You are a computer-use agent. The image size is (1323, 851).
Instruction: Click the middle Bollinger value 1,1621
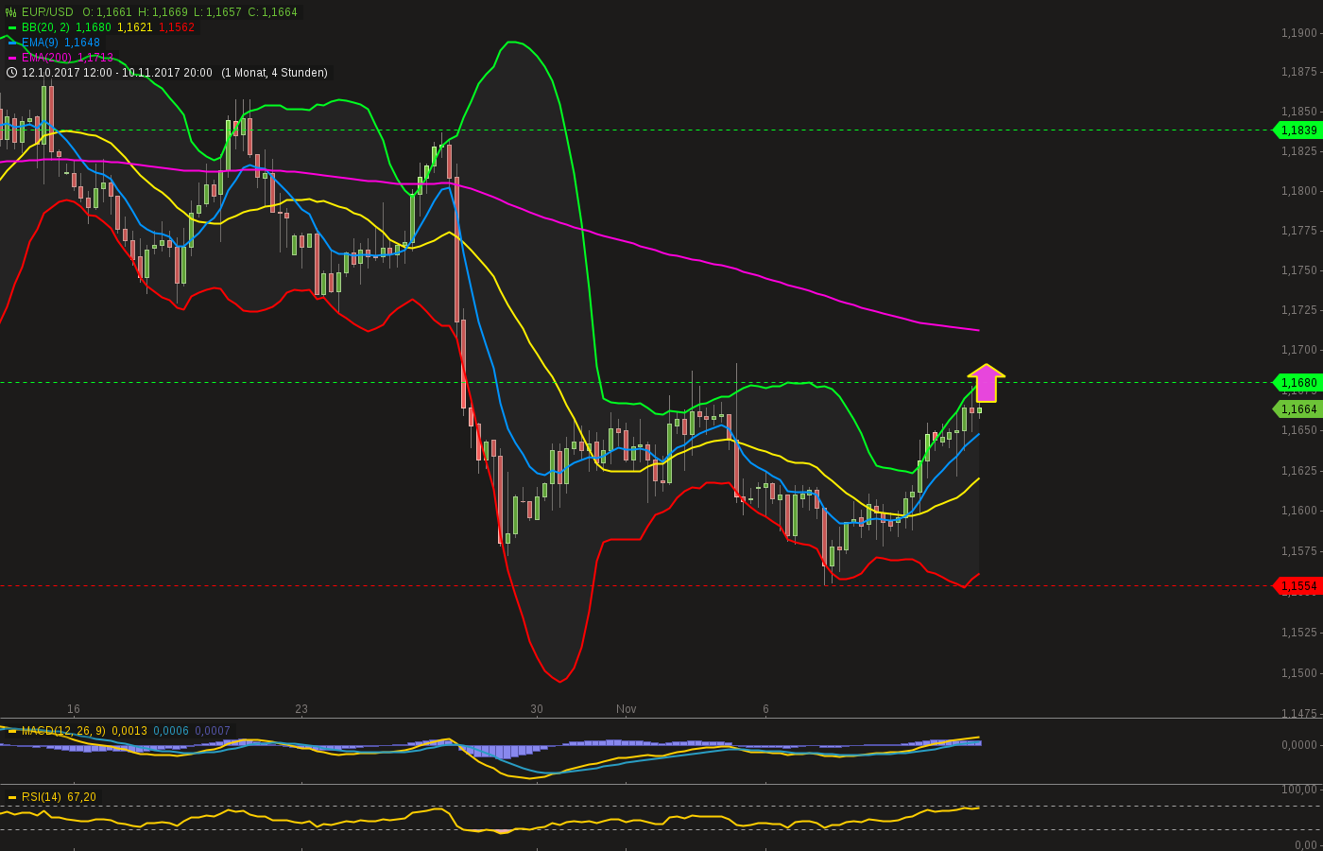[135, 27]
